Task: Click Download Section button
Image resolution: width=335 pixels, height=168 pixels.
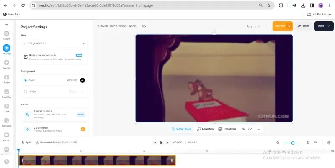Action: (56, 143)
